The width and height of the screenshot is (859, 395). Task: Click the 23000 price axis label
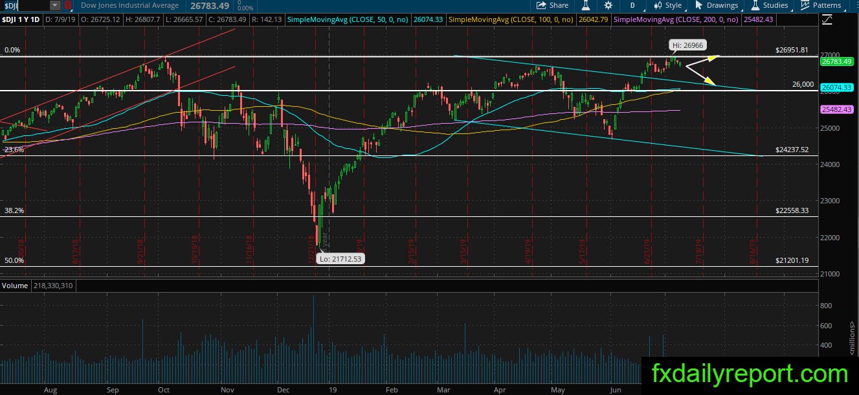pos(831,201)
